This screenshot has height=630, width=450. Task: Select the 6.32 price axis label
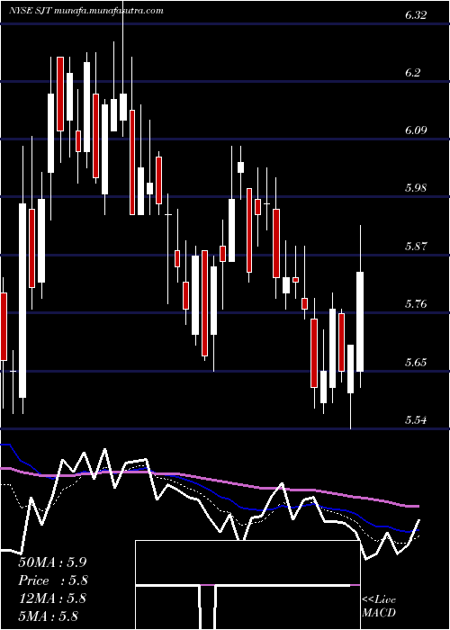416,15
